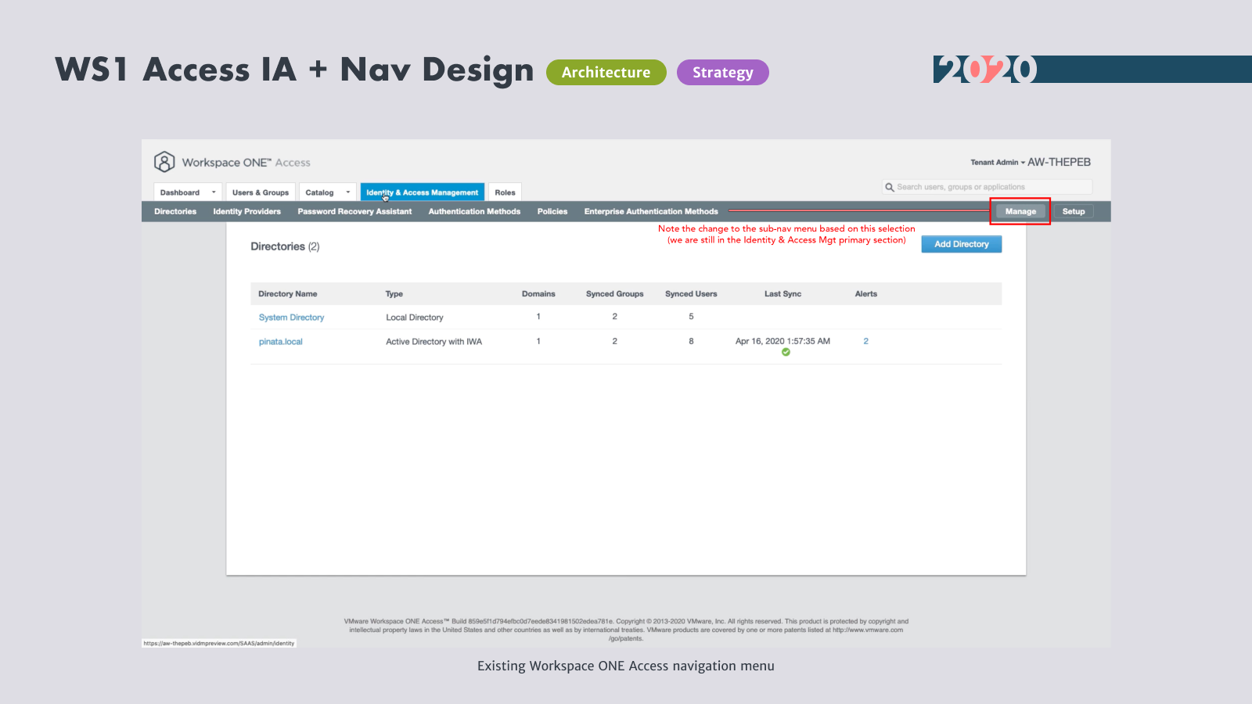Expand the Dashboard tab dropdown arrow
The width and height of the screenshot is (1252, 704).
[214, 192]
